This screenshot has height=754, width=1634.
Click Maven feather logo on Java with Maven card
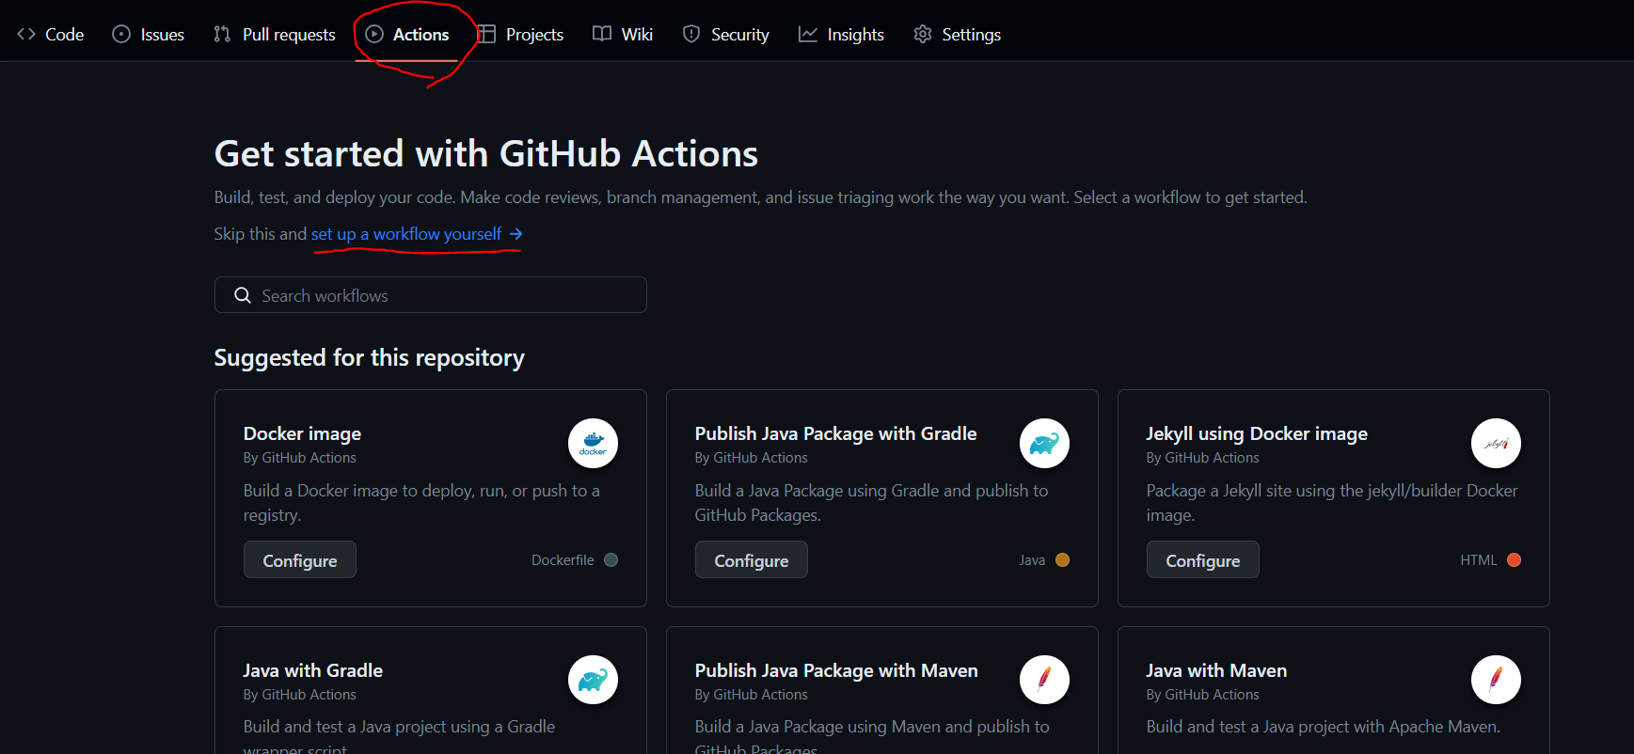click(x=1496, y=680)
